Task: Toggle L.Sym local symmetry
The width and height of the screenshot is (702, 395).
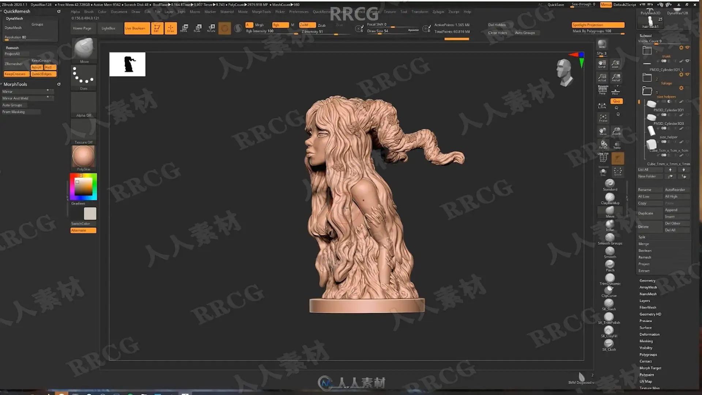Action: click(602, 106)
